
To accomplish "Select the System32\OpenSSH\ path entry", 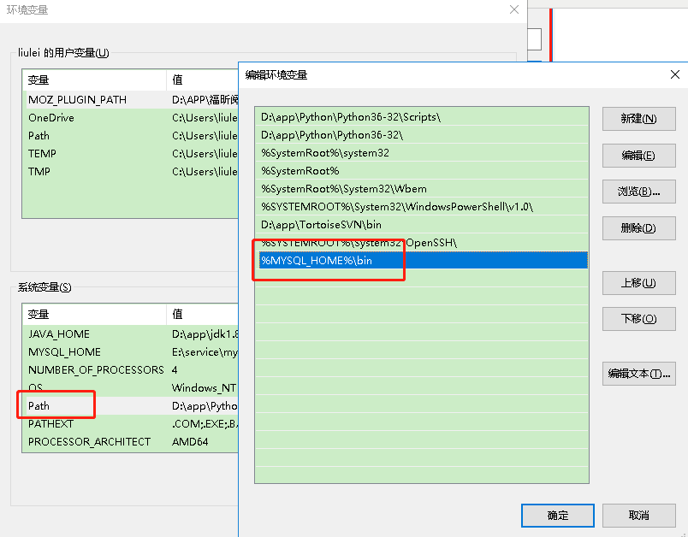I will [x=421, y=243].
